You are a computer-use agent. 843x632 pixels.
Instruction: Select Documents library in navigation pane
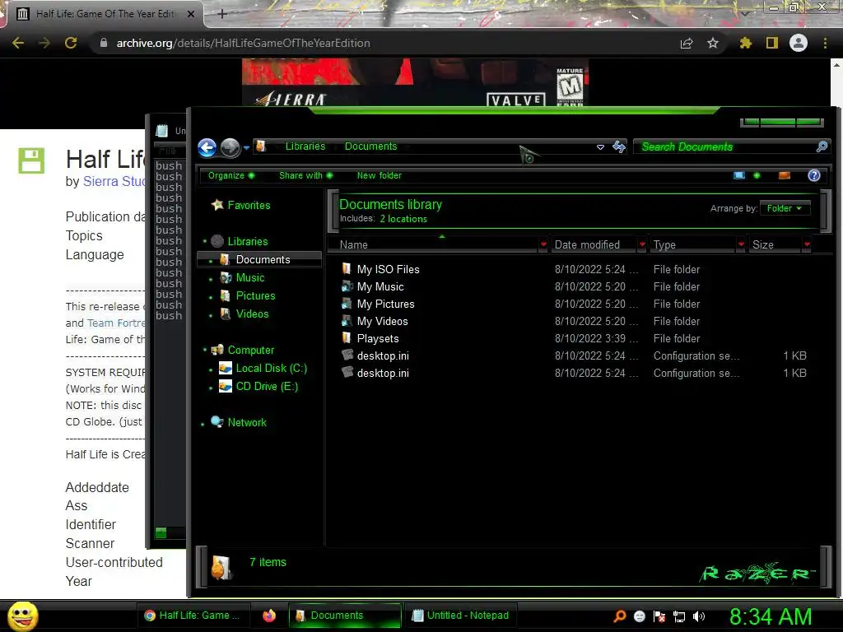point(263,260)
